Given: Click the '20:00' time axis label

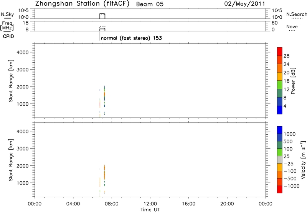Looking at the screenshot, I should [227, 204].
